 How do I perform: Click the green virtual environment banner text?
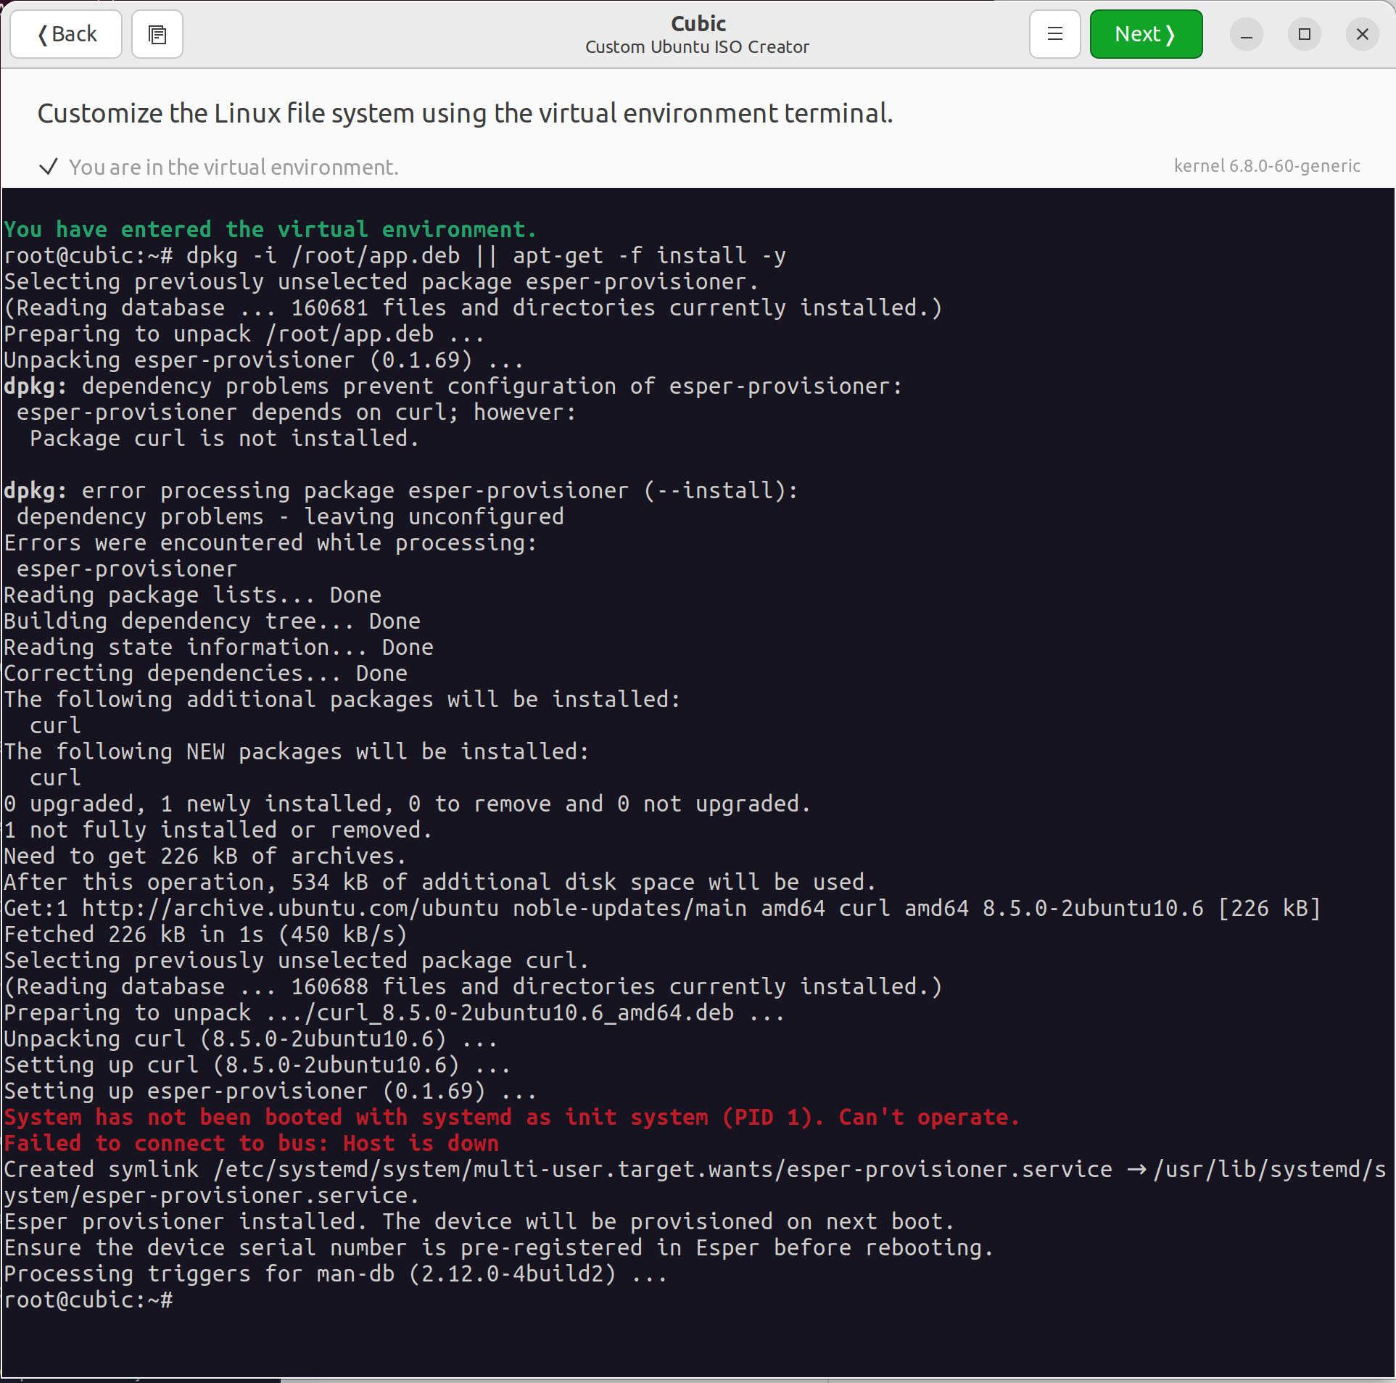[268, 228]
